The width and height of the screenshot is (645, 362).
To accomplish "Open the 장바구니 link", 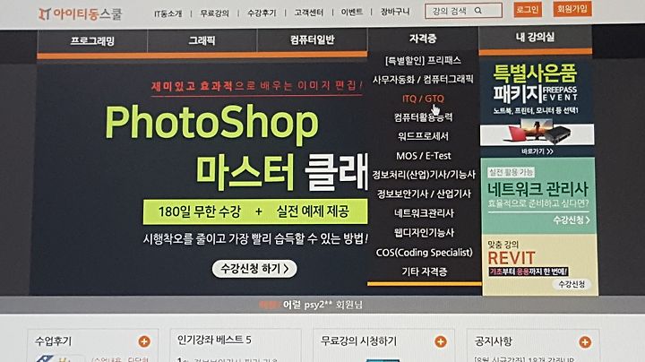I will pos(395,12).
